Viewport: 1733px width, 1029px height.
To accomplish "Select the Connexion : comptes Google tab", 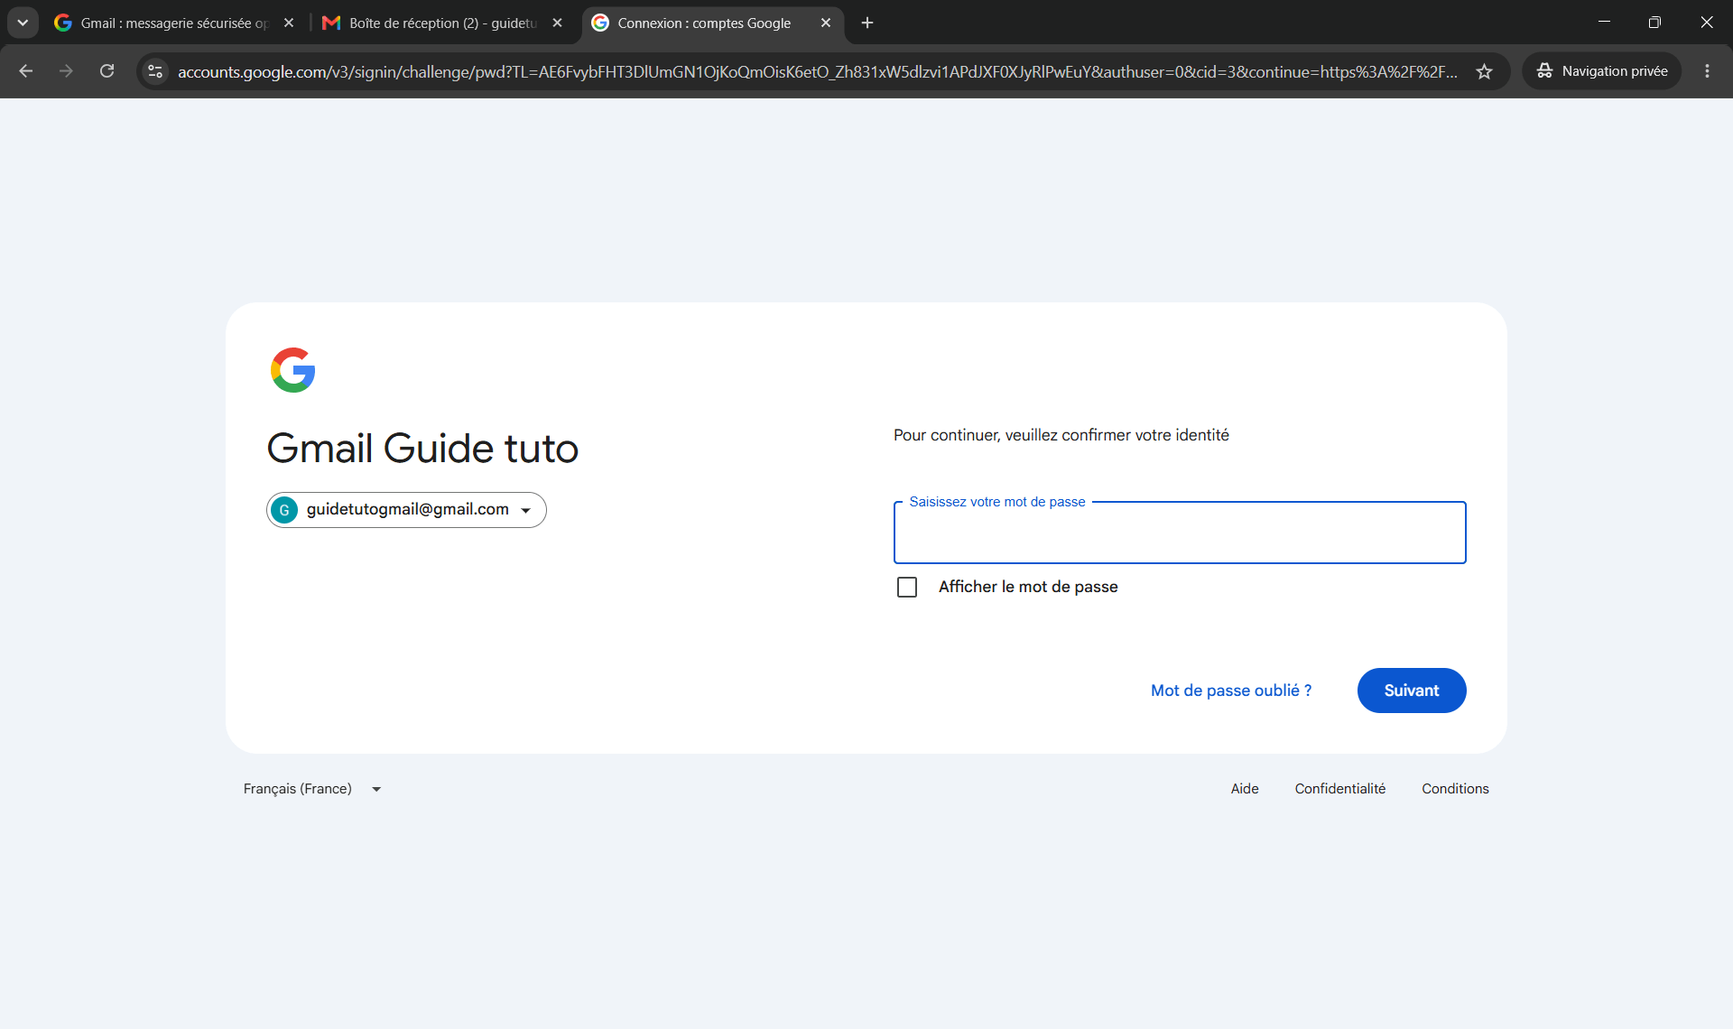I will (x=713, y=23).
